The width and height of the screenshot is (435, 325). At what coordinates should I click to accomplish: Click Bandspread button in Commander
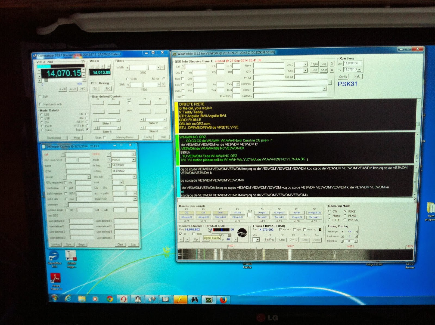pyautogui.click(x=54, y=138)
